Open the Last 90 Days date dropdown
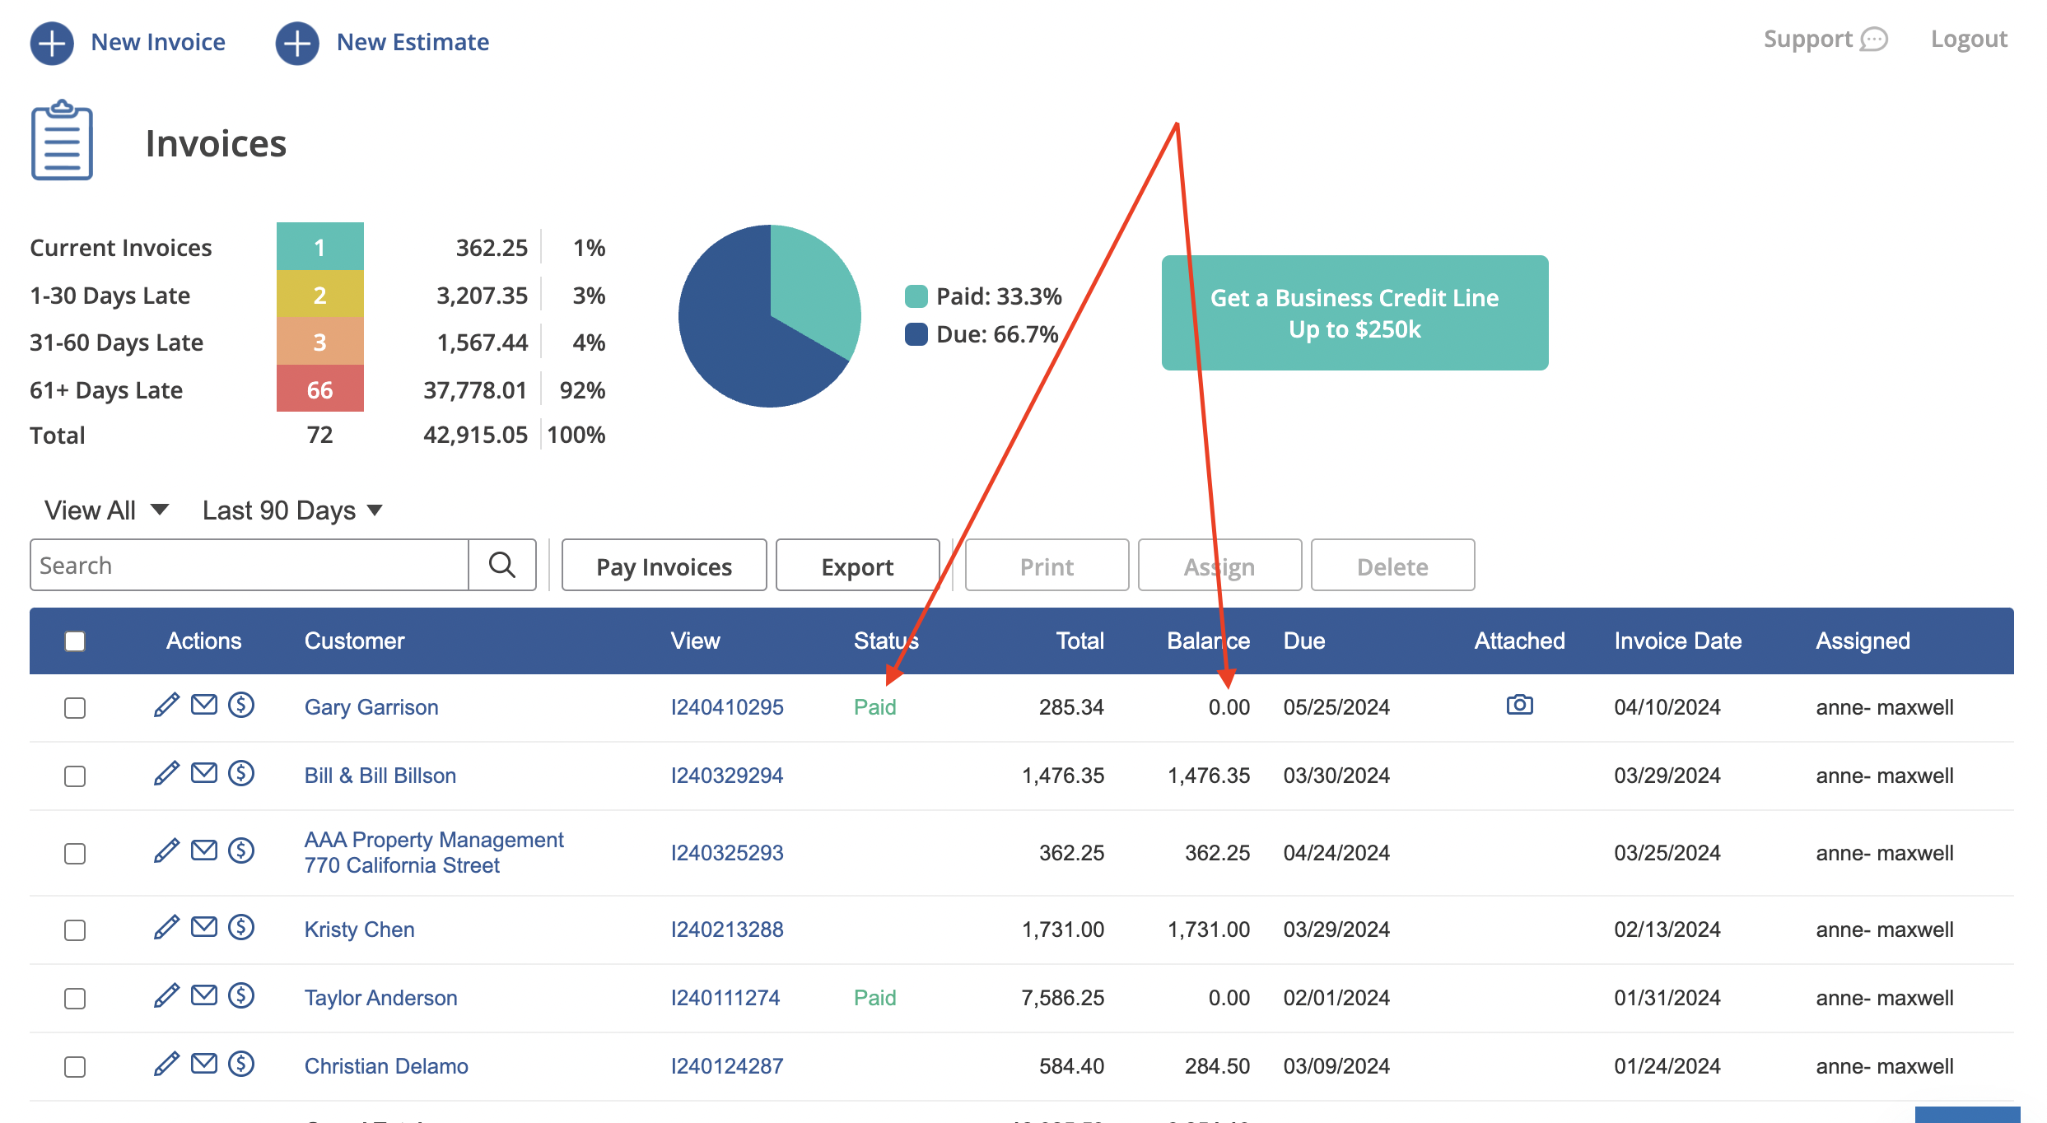The image size is (2047, 1123). tap(293, 510)
